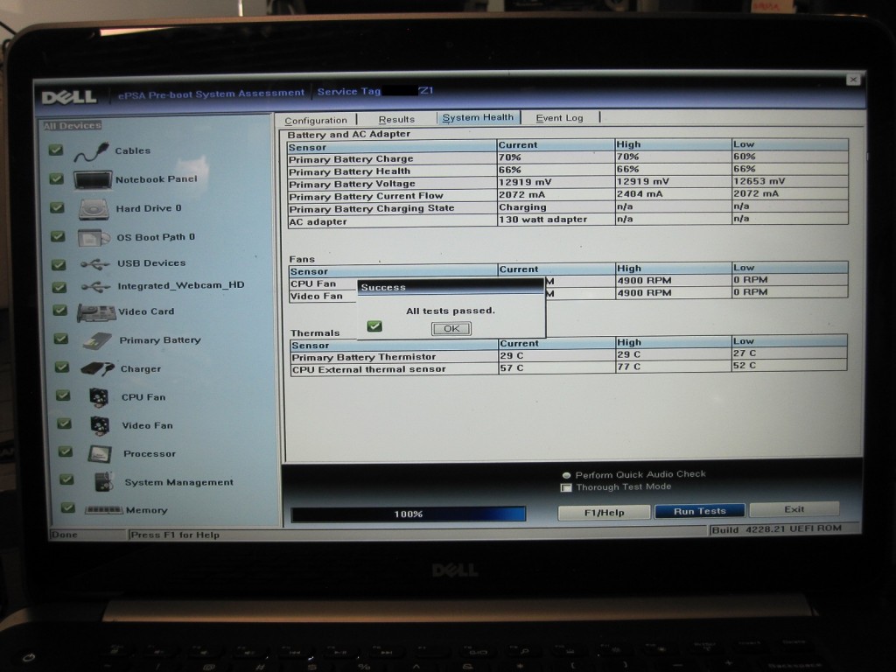The height and width of the screenshot is (672, 896).
Task: Click the Exit button
Action: [x=794, y=509]
